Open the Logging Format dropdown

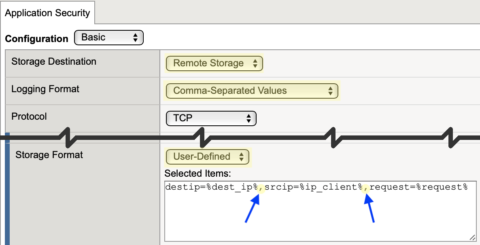(252, 91)
